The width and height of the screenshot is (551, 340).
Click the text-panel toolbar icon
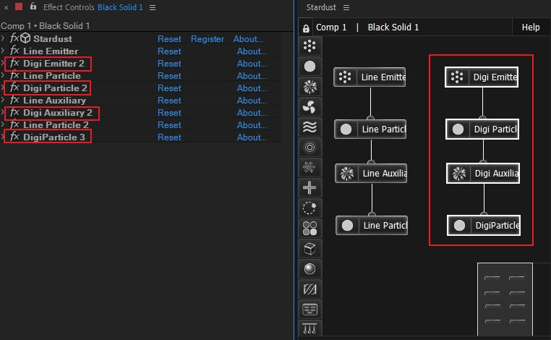309,310
